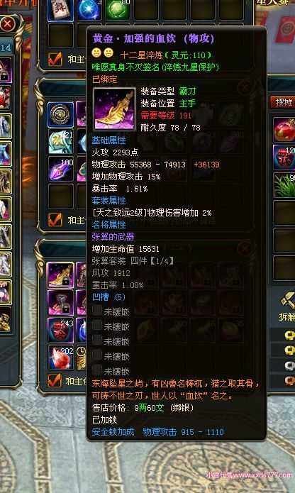The height and width of the screenshot is (493, 295).
Task: Toggle the checkbox under the top bag panel
Action: click(x=55, y=59)
